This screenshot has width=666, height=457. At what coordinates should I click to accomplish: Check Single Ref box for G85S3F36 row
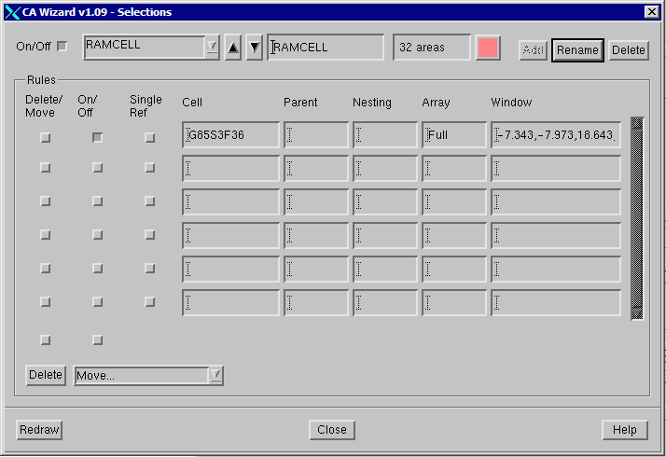(x=149, y=138)
